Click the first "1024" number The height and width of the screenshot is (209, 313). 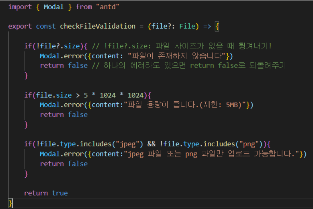108,95
